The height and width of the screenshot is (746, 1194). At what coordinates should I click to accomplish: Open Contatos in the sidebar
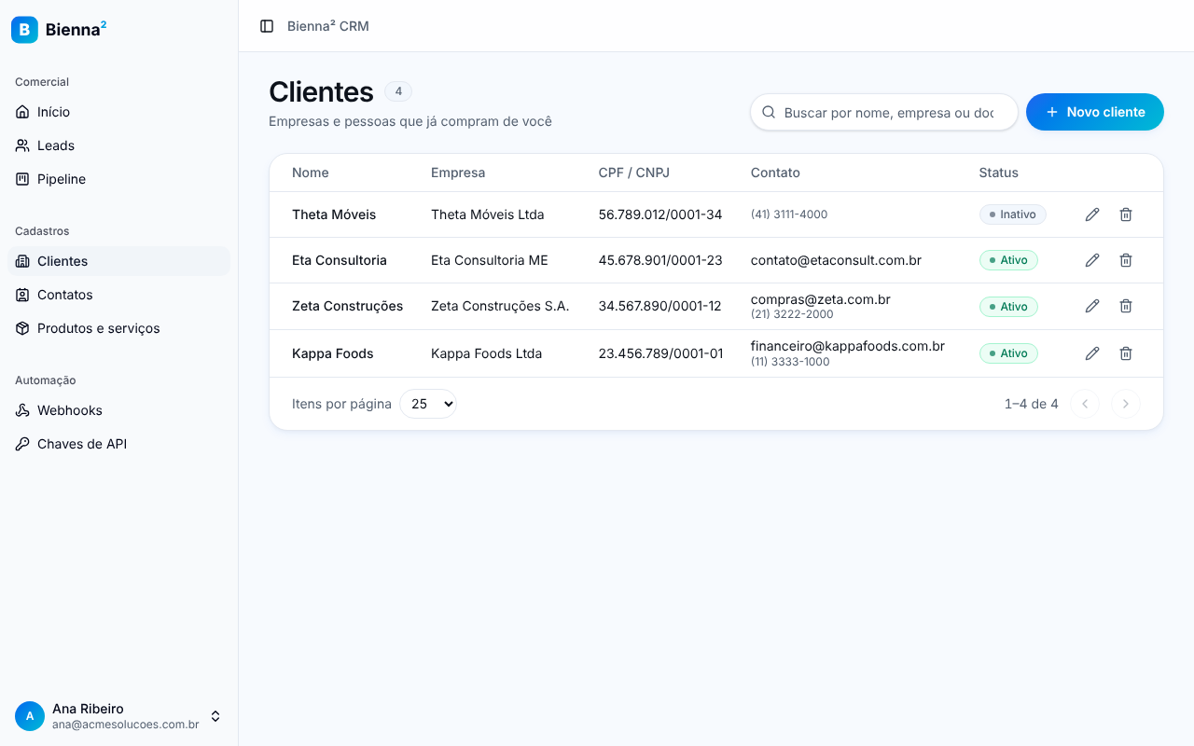[x=118, y=295]
